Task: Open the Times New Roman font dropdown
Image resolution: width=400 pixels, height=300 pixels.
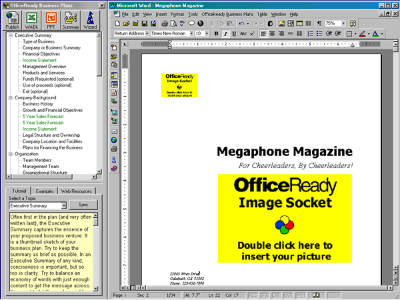Action: 190,33
